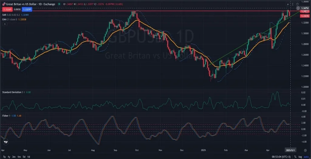Open timezone menu showing 00:53:04 (UTC+3)
The width and height of the screenshot is (311, 159).
click(x=282, y=157)
